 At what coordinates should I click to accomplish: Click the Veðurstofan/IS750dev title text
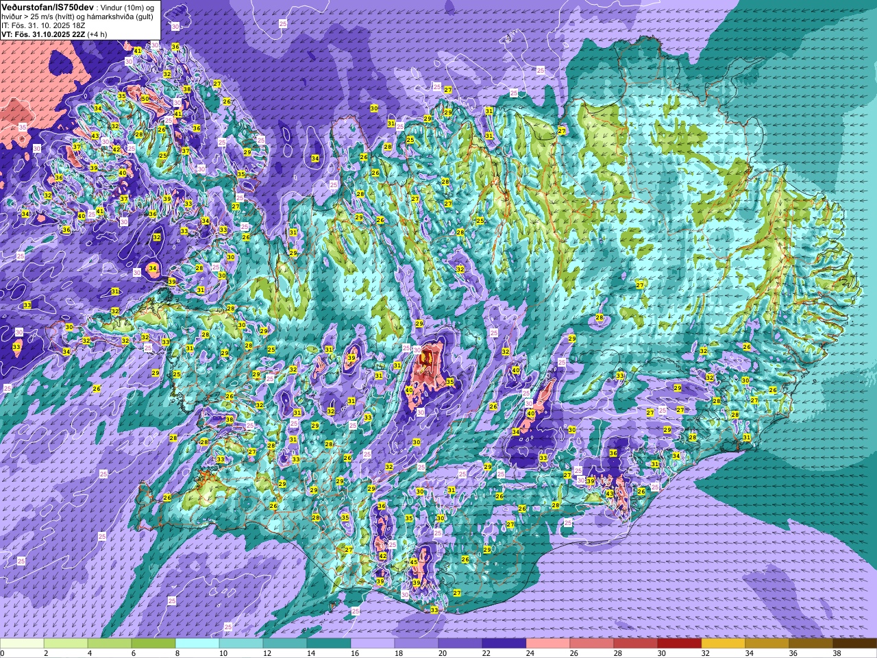[x=47, y=7]
